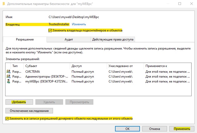
Task: Click the Разр... type cell for СИСТЕМА
Action: [x=17, y=71]
